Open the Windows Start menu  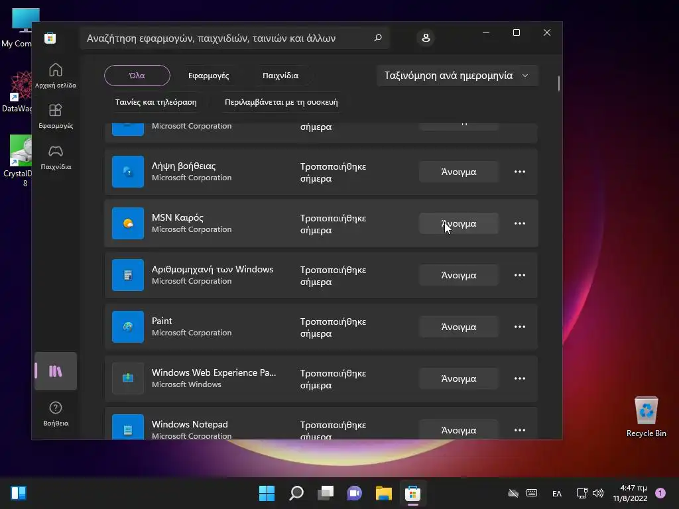pyautogui.click(x=267, y=493)
